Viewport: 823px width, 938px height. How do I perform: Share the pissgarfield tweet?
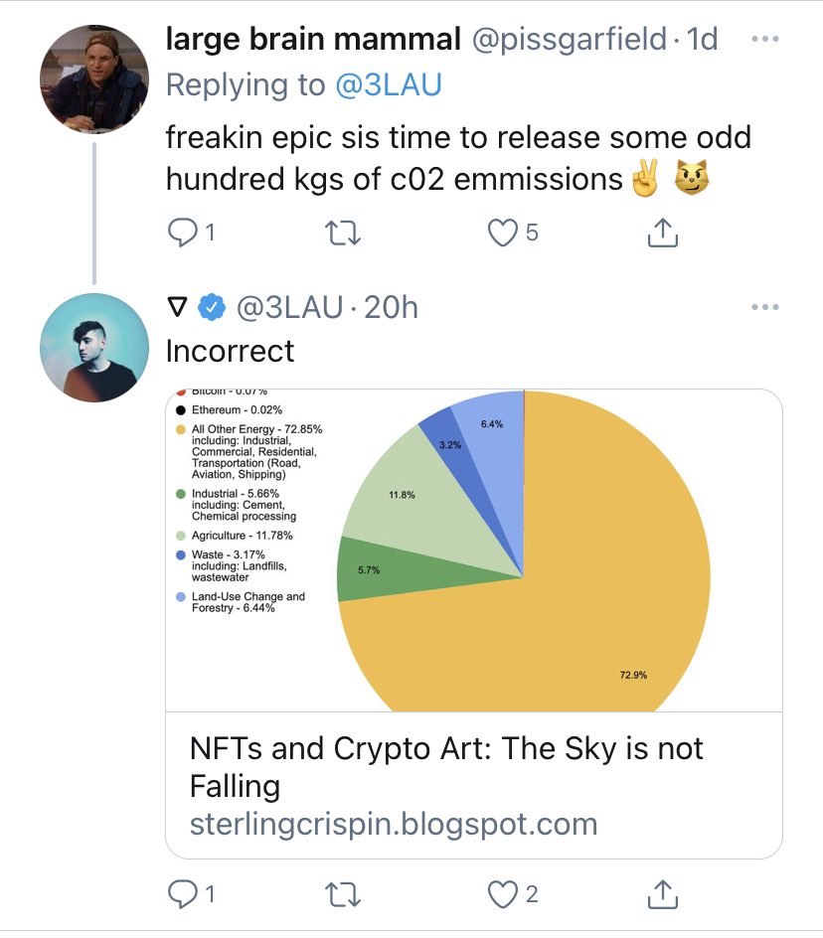pos(662,233)
